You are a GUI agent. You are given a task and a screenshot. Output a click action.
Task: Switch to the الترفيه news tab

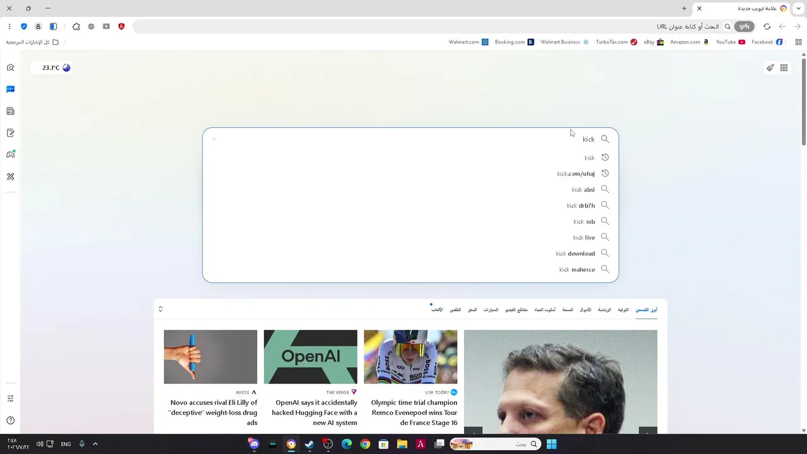pyautogui.click(x=623, y=310)
